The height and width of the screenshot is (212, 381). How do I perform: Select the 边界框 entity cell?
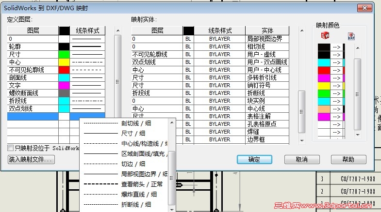267,139
